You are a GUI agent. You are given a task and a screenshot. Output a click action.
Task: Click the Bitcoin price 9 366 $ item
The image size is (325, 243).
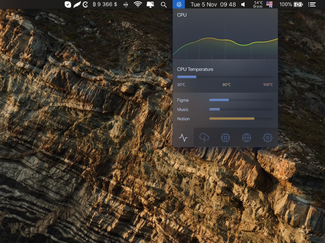[105, 4]
